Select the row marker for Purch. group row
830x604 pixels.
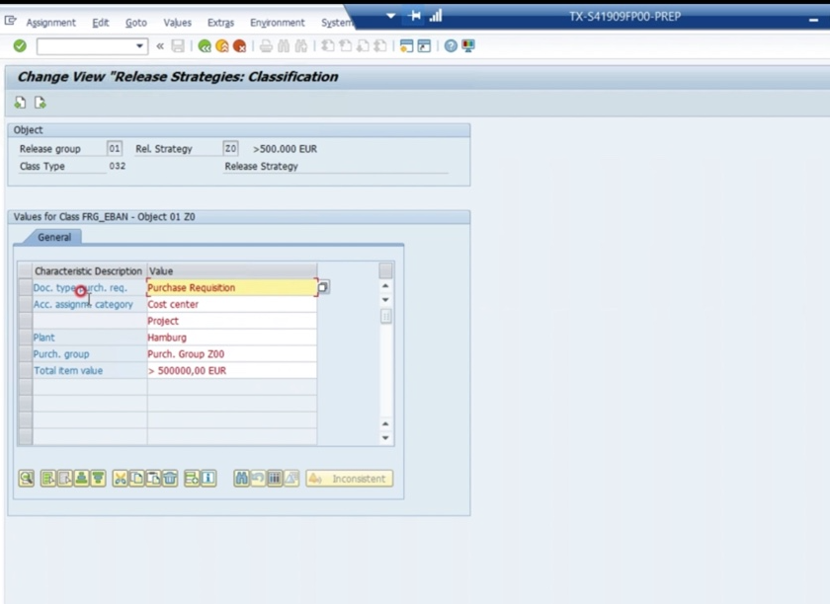tap(25, 354)
